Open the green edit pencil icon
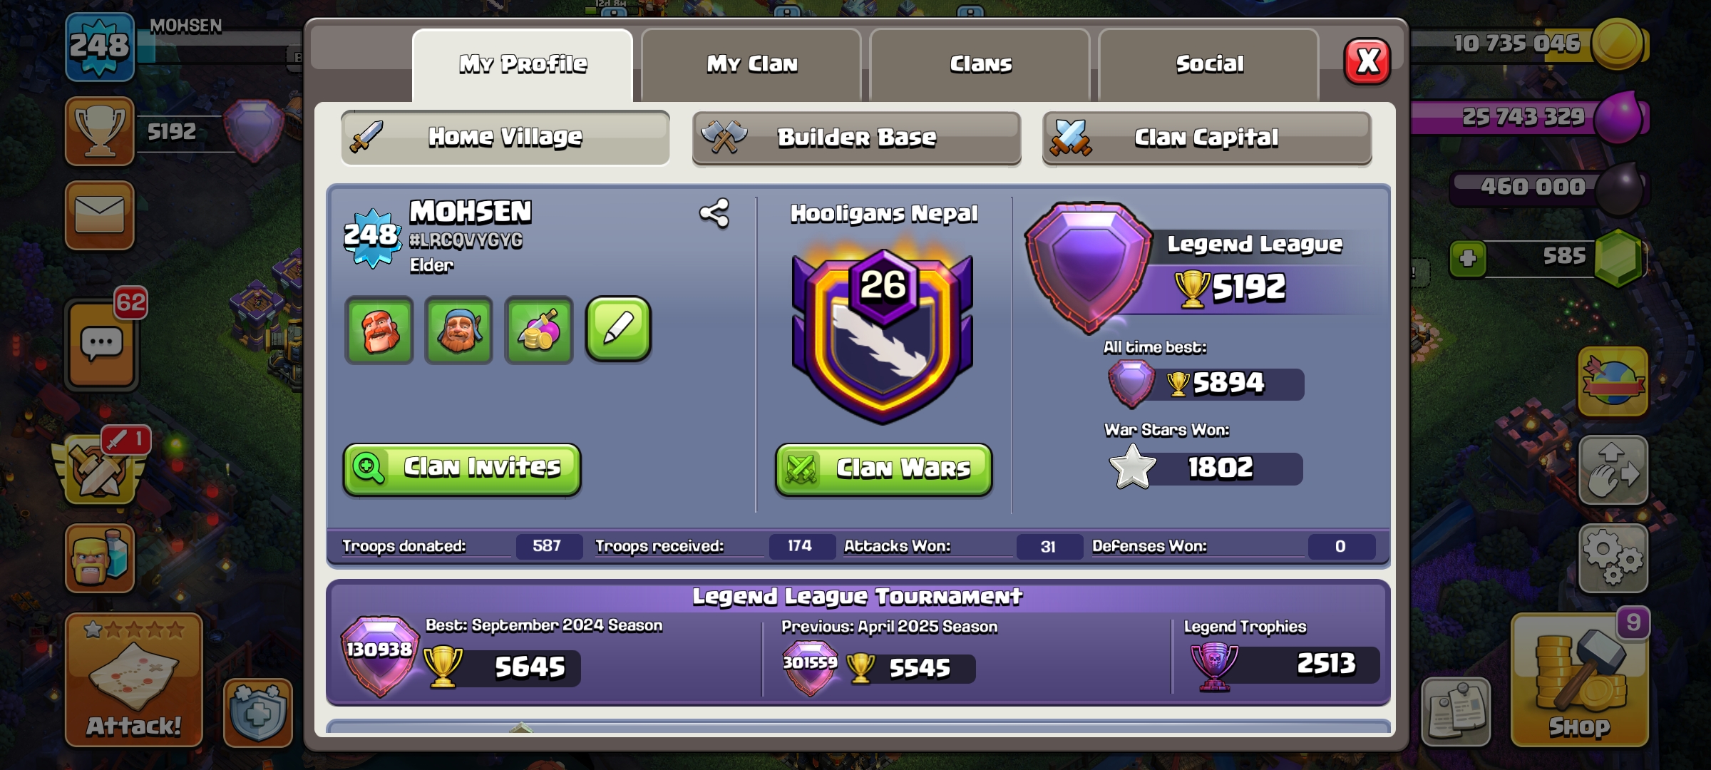Screen dimensions: 1711x770 [x=618, y=329]
